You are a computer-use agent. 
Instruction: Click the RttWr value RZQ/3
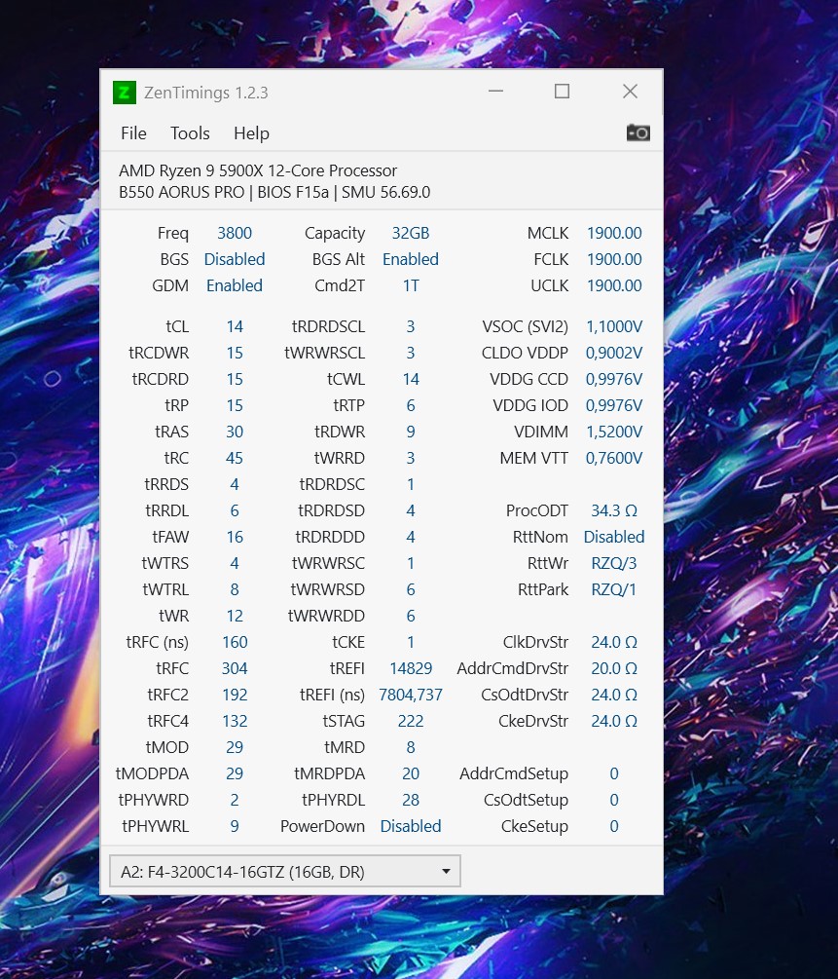coord(614,563)
